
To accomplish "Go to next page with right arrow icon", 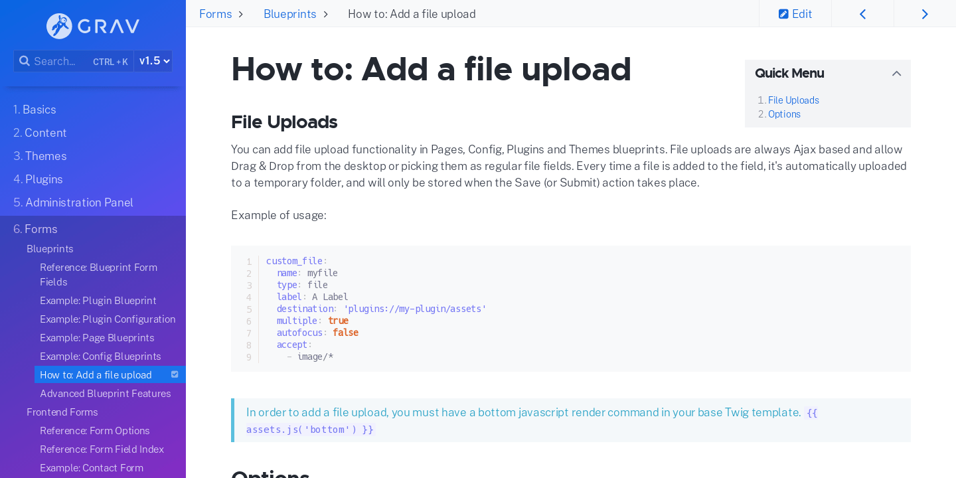I will pos(925,13).
